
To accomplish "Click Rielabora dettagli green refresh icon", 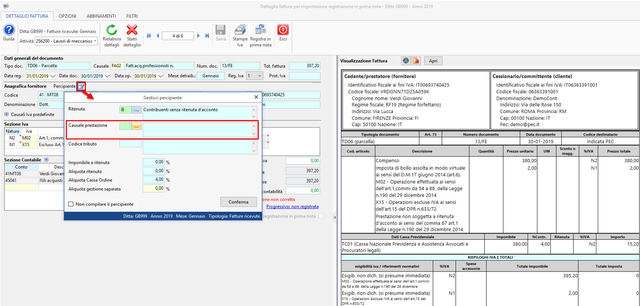I will click(111, 30).
